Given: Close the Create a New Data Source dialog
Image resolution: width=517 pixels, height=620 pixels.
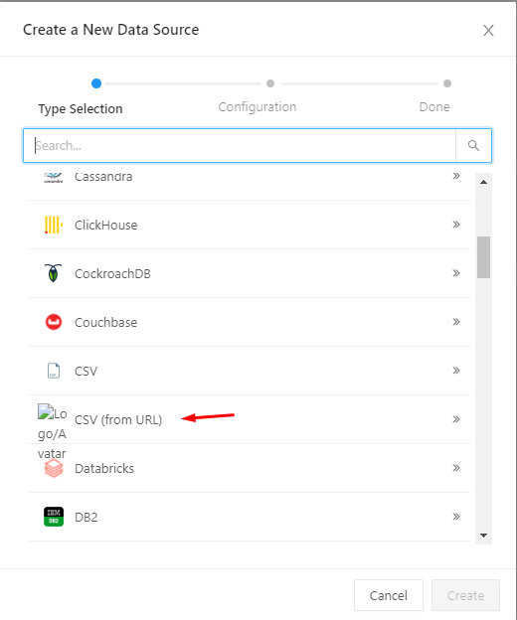Looking at the screenshot, I should click(488, 31).
